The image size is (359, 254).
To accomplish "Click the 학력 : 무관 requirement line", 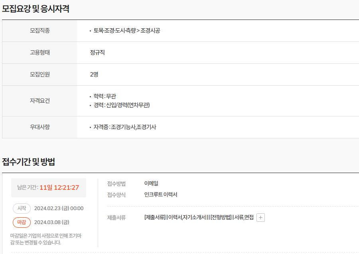I will (105, 96).
